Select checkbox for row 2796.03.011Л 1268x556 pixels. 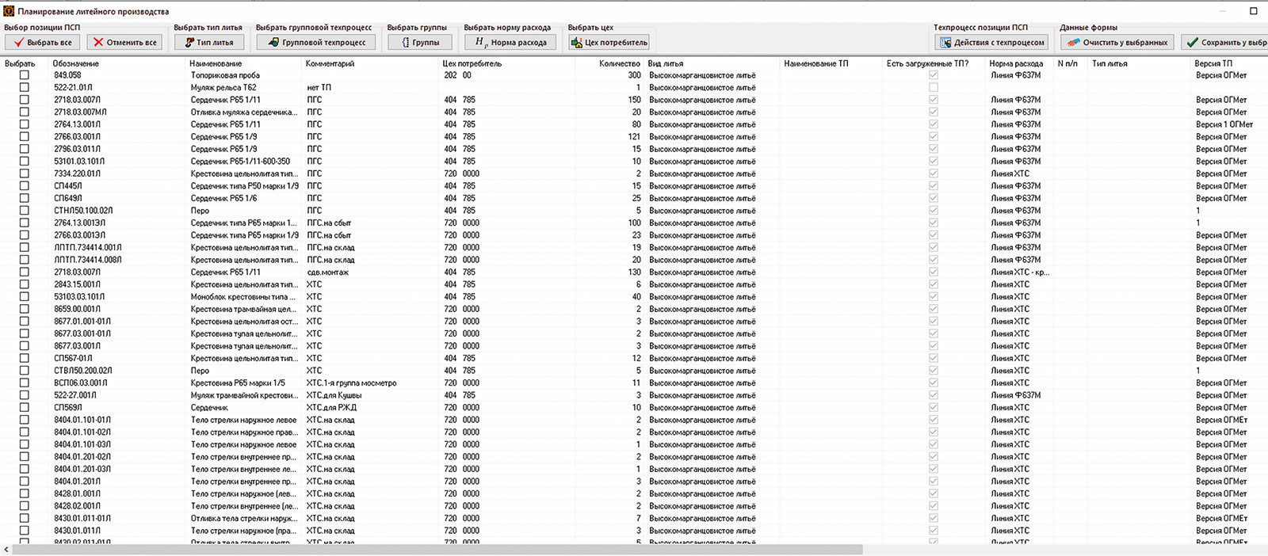(x=24, y=149)
